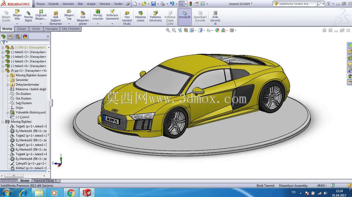The image size is (352, 197).
Task: Click the Rebuild traffic light icon
Action: 191,4
